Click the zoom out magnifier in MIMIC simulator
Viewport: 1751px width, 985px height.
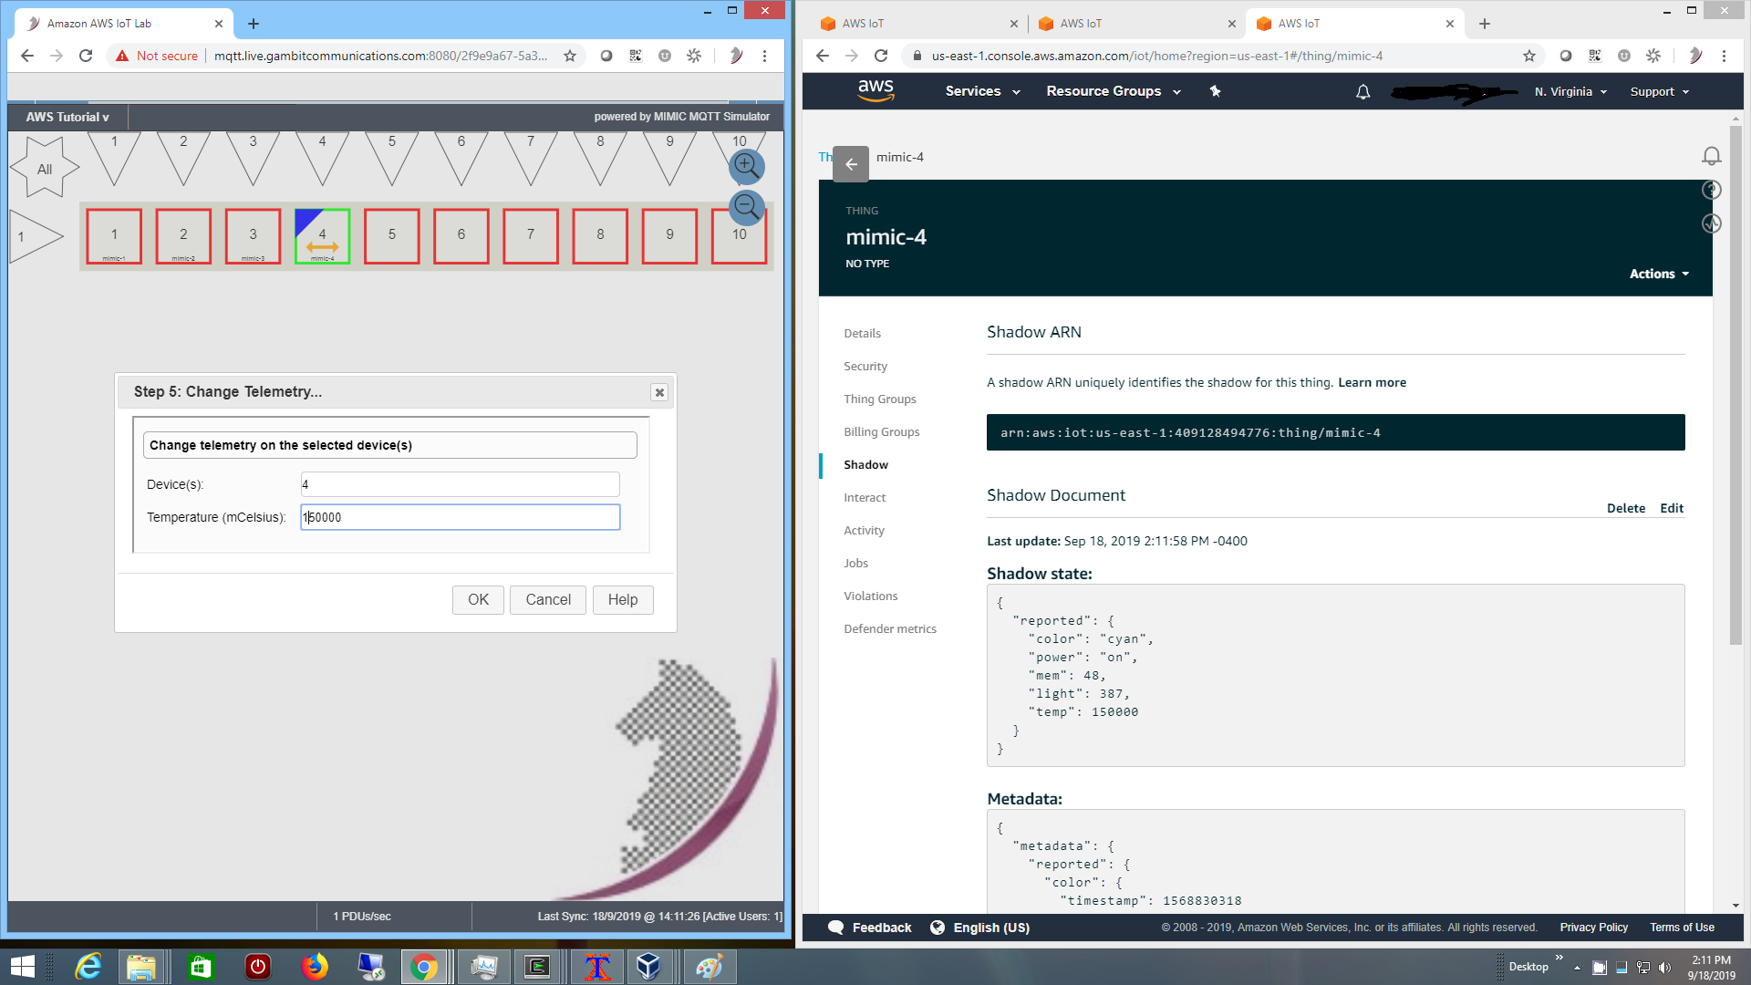tap(746, 207)
